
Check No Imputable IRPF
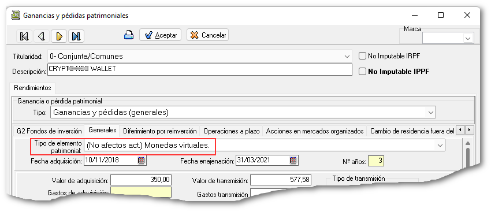[362, 56]
